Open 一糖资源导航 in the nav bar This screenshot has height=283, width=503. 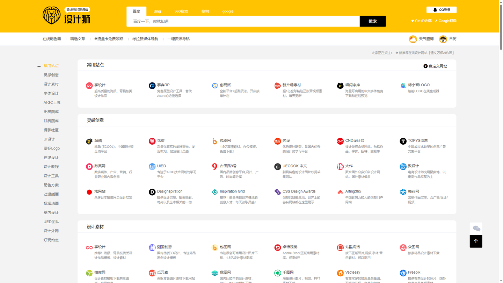(178, 39)
